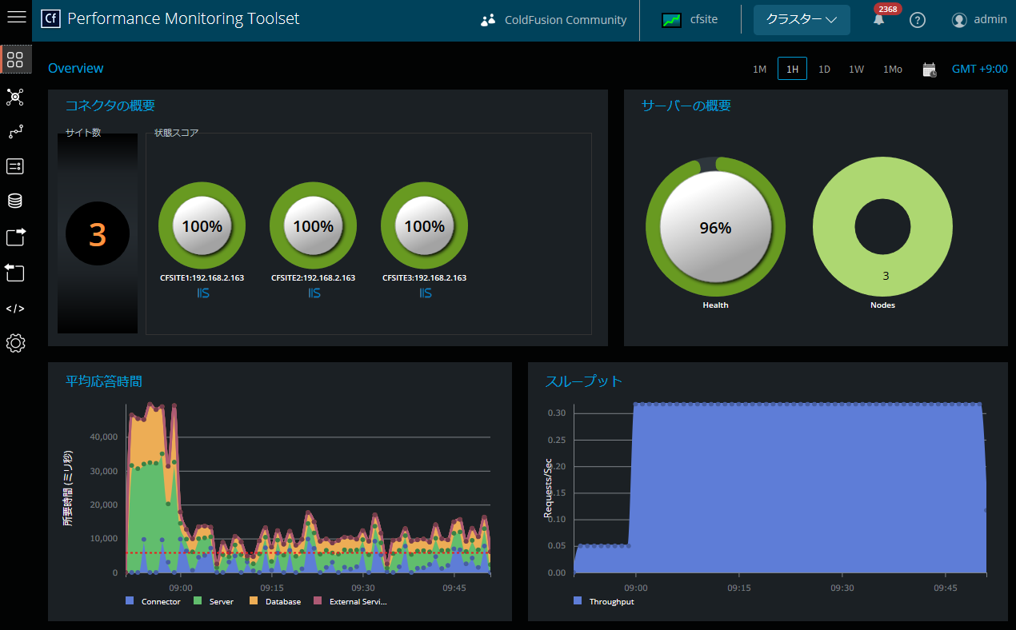Click the cfsite monitor chart icon
This screenshot has width=1016, height=630.
click(x=672, y=20)
